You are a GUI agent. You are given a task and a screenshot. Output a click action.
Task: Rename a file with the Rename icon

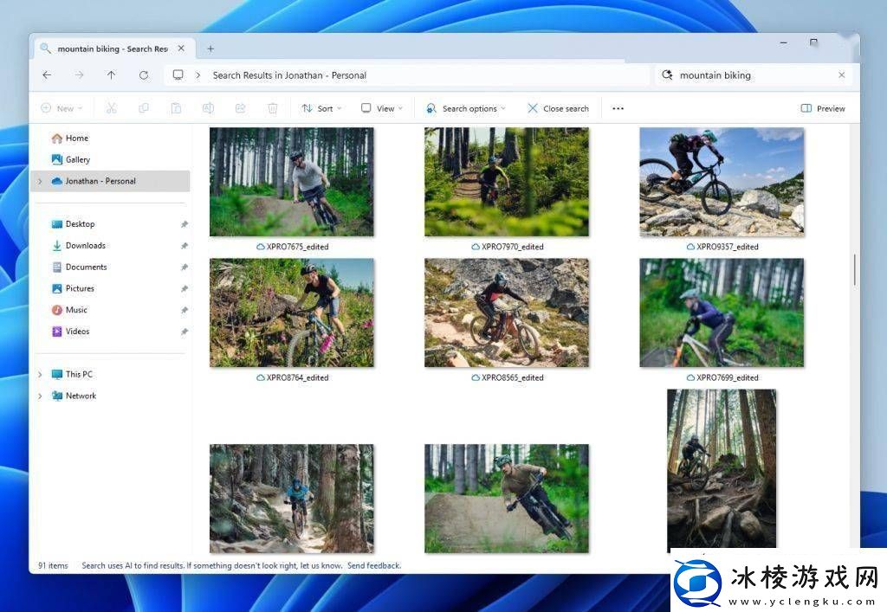(208, 108)
